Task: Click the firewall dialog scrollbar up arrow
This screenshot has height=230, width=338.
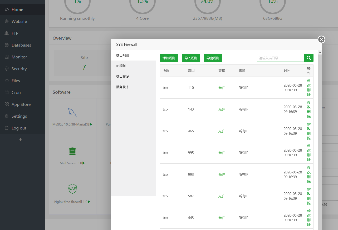Action: coord(320,53)
